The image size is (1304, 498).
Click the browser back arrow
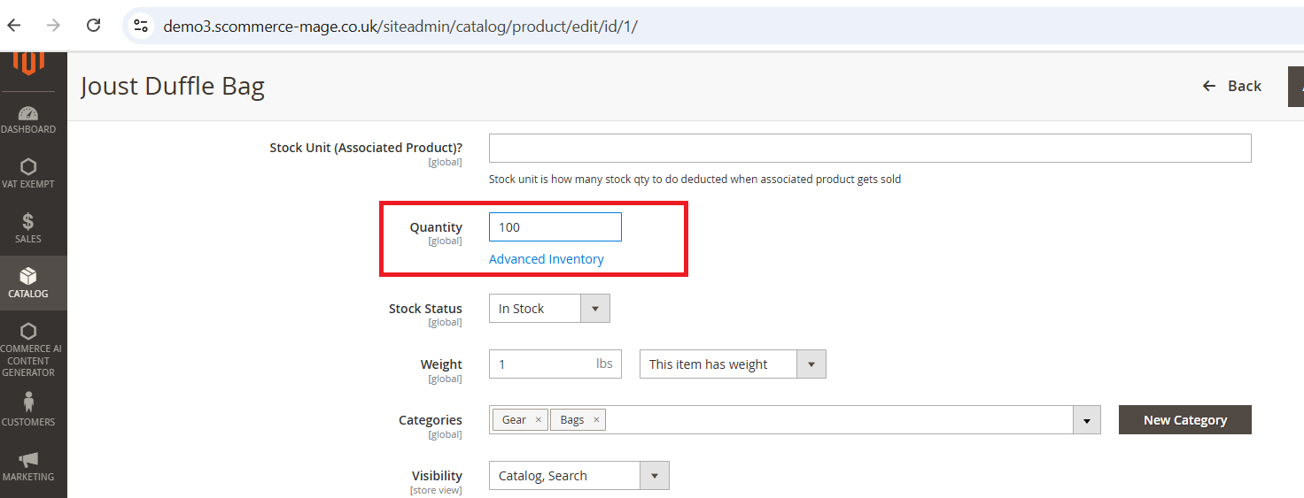click(x=14, y=26)
